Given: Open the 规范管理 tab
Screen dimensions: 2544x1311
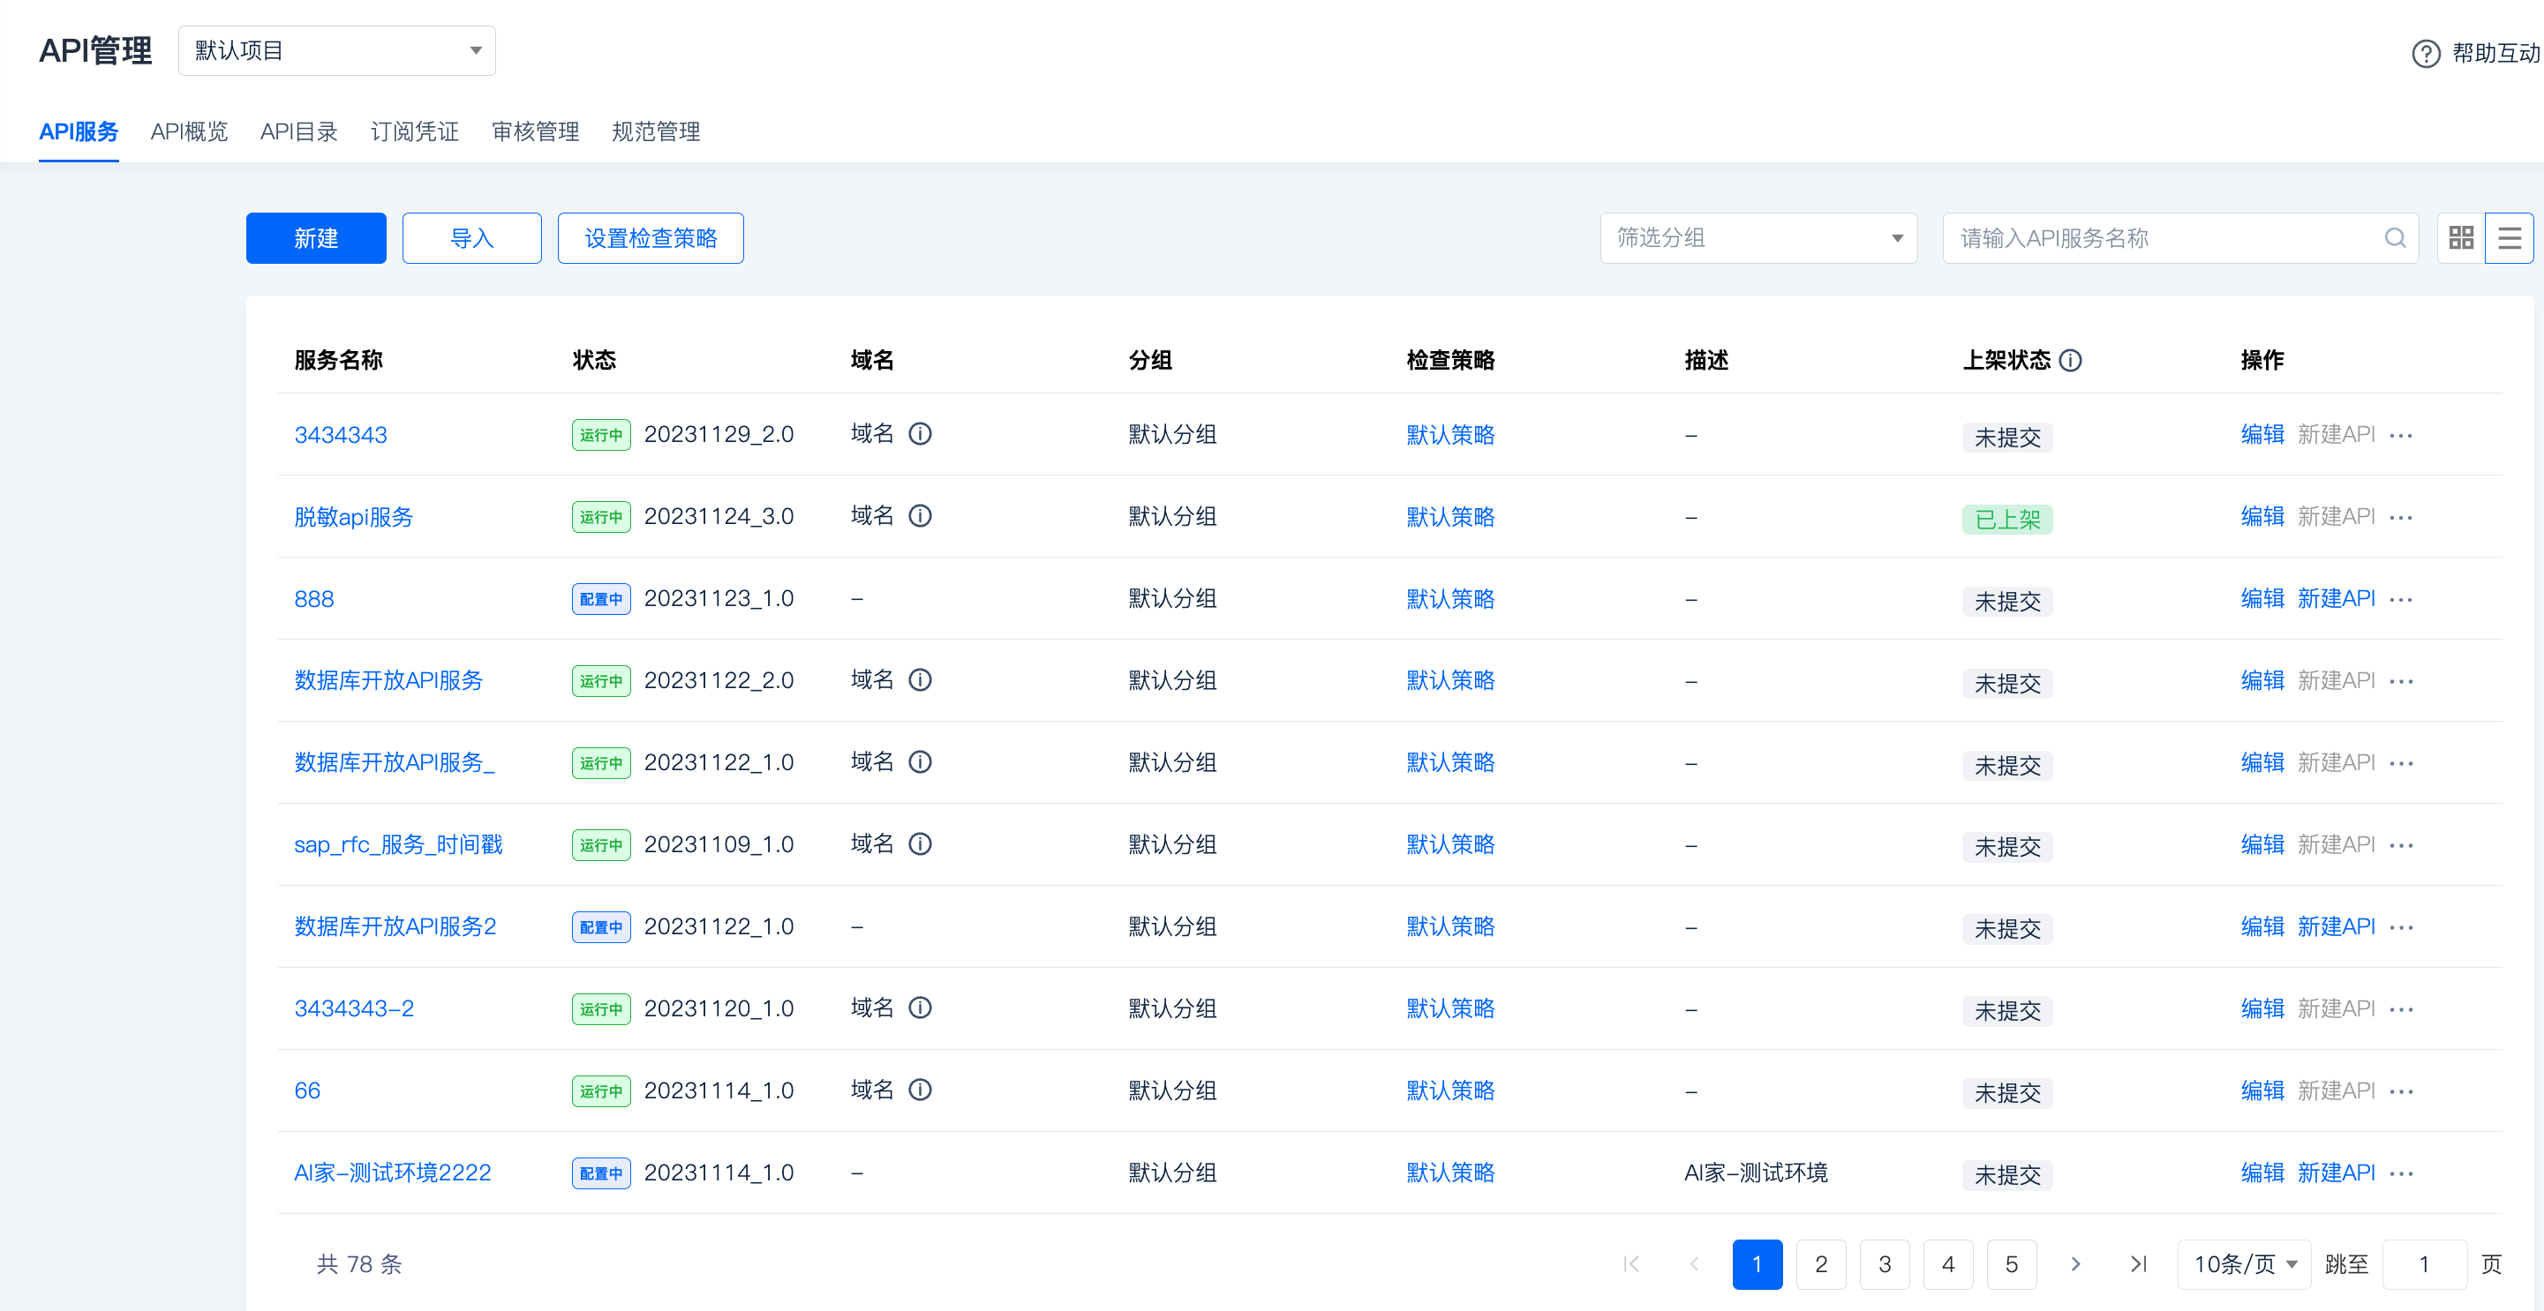Looking at the screenshot, I should [x=656, y=131].
